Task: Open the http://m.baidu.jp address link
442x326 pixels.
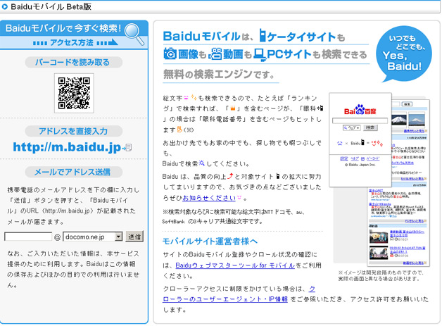Action: pyautogui.click(x=68, y=147)
